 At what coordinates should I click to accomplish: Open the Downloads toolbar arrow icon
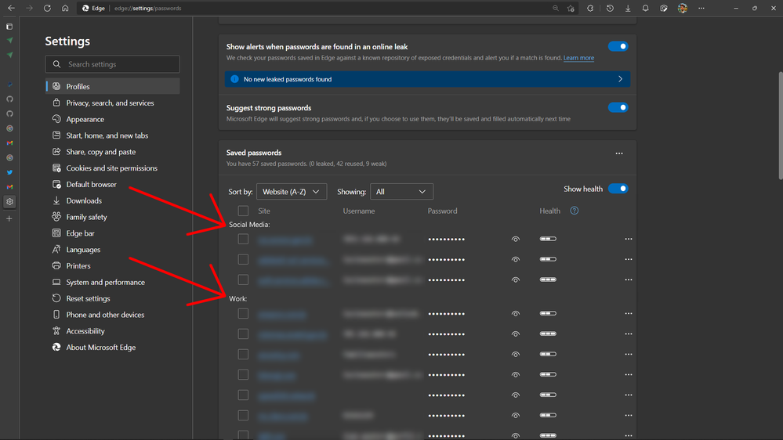pyautogui.click(x=628, y=8)
